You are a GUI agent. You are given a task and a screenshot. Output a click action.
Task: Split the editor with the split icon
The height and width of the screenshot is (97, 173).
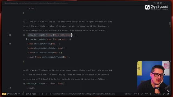[161, 3]
